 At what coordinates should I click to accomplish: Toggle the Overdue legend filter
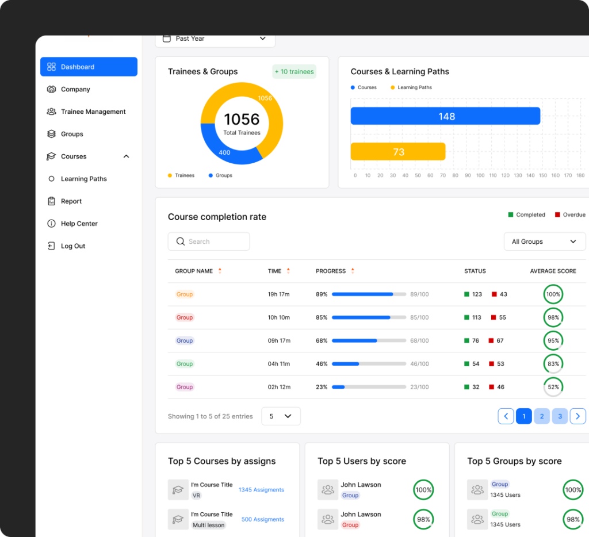tap(570, 215)
